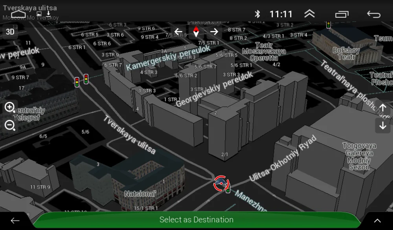Screen dimensions: 393x230
Task: Tap the Torgovaya Galereya Modniy Sezon label
Action: [359, 157]
